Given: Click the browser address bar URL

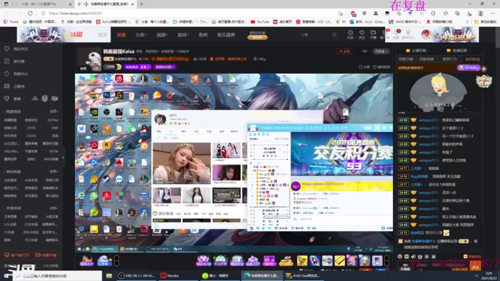Looking at the screenshot, I should (x=75, y=13).
